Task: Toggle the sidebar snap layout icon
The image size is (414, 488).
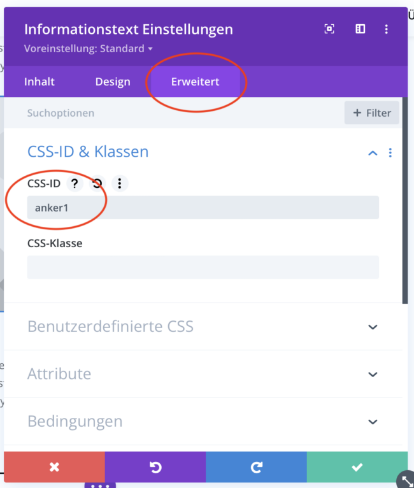Action: pos(360,29)
